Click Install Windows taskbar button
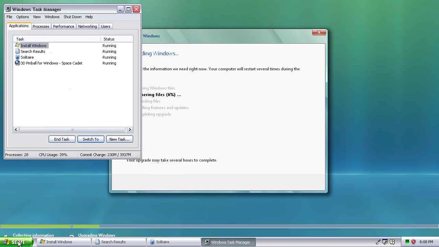The image size is (439, 247). (64, 242)
